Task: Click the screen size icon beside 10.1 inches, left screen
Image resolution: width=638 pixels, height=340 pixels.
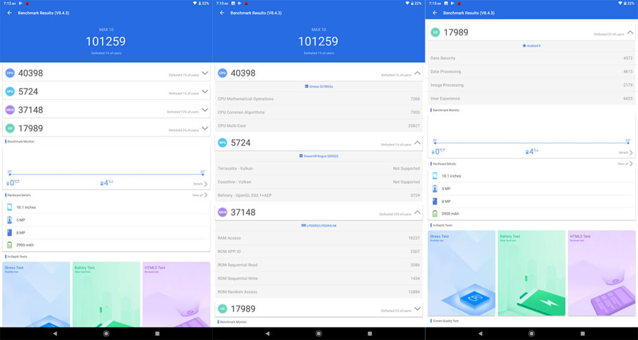Action: click(9, 207)
